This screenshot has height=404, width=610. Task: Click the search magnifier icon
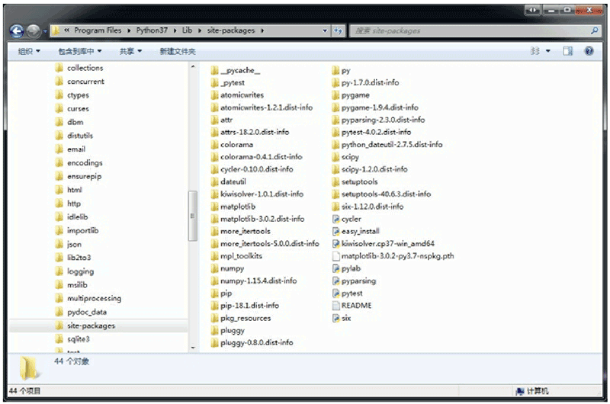[594, 30]
